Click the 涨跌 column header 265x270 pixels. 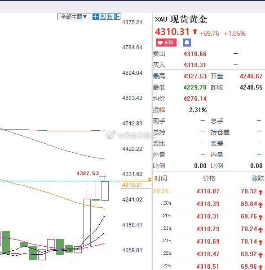258,178
